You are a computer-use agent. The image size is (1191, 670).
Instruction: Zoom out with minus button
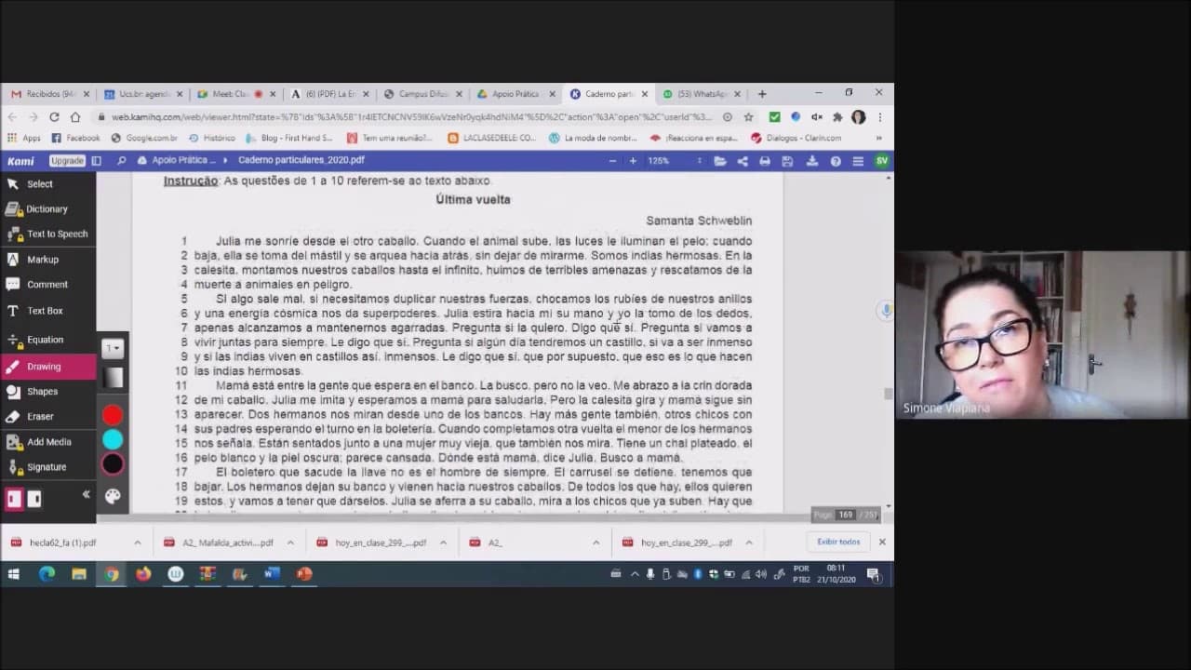pyautogui.click(x=612, y=161)
